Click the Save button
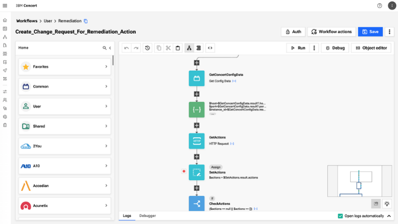This screenshot has height=224, width=398. point(370,32)
